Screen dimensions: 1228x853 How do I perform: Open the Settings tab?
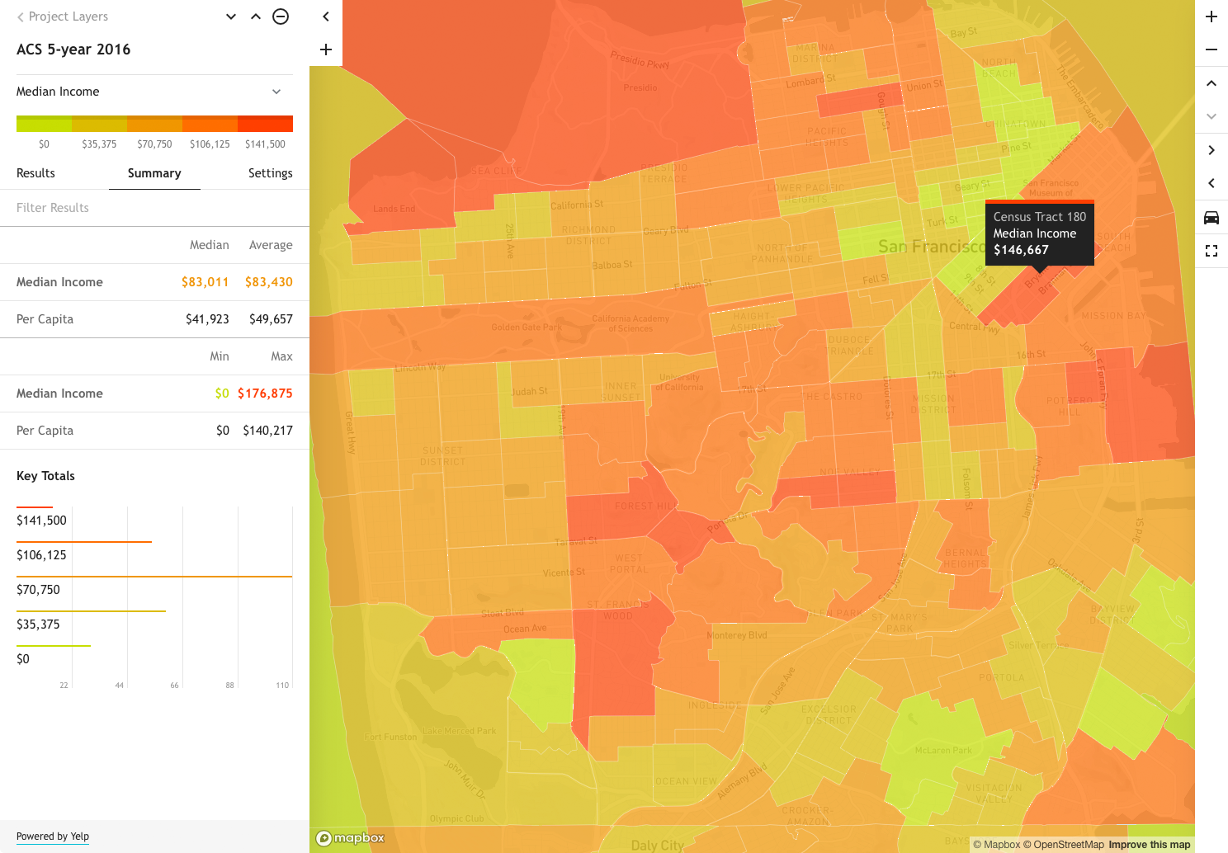[271, 173]
